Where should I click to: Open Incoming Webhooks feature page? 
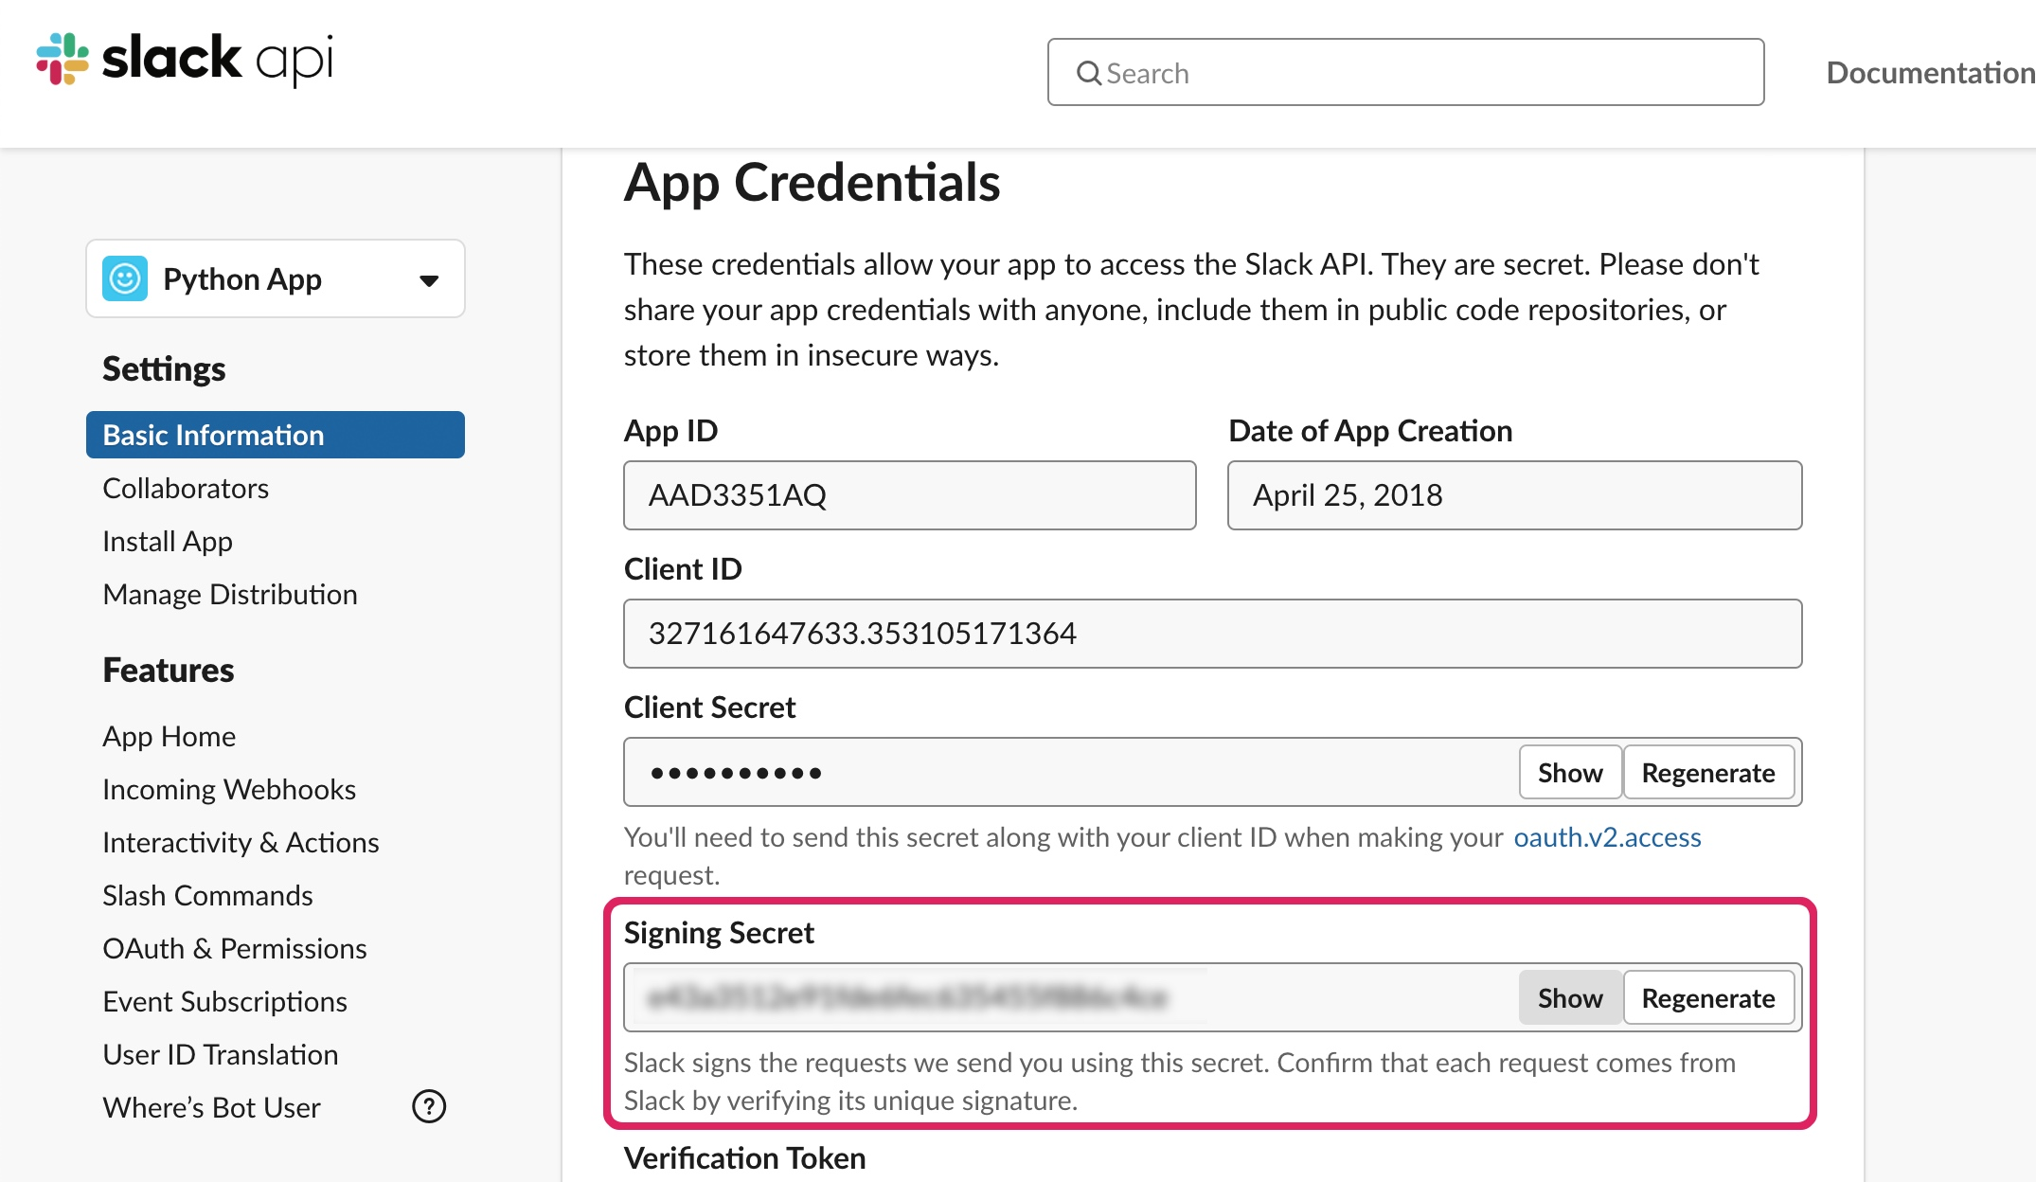click(x=229, y=789)
